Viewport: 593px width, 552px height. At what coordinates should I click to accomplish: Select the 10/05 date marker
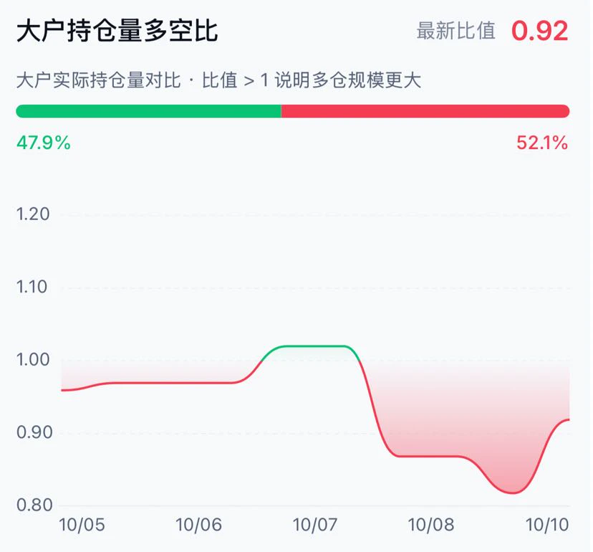pos(82,525)
